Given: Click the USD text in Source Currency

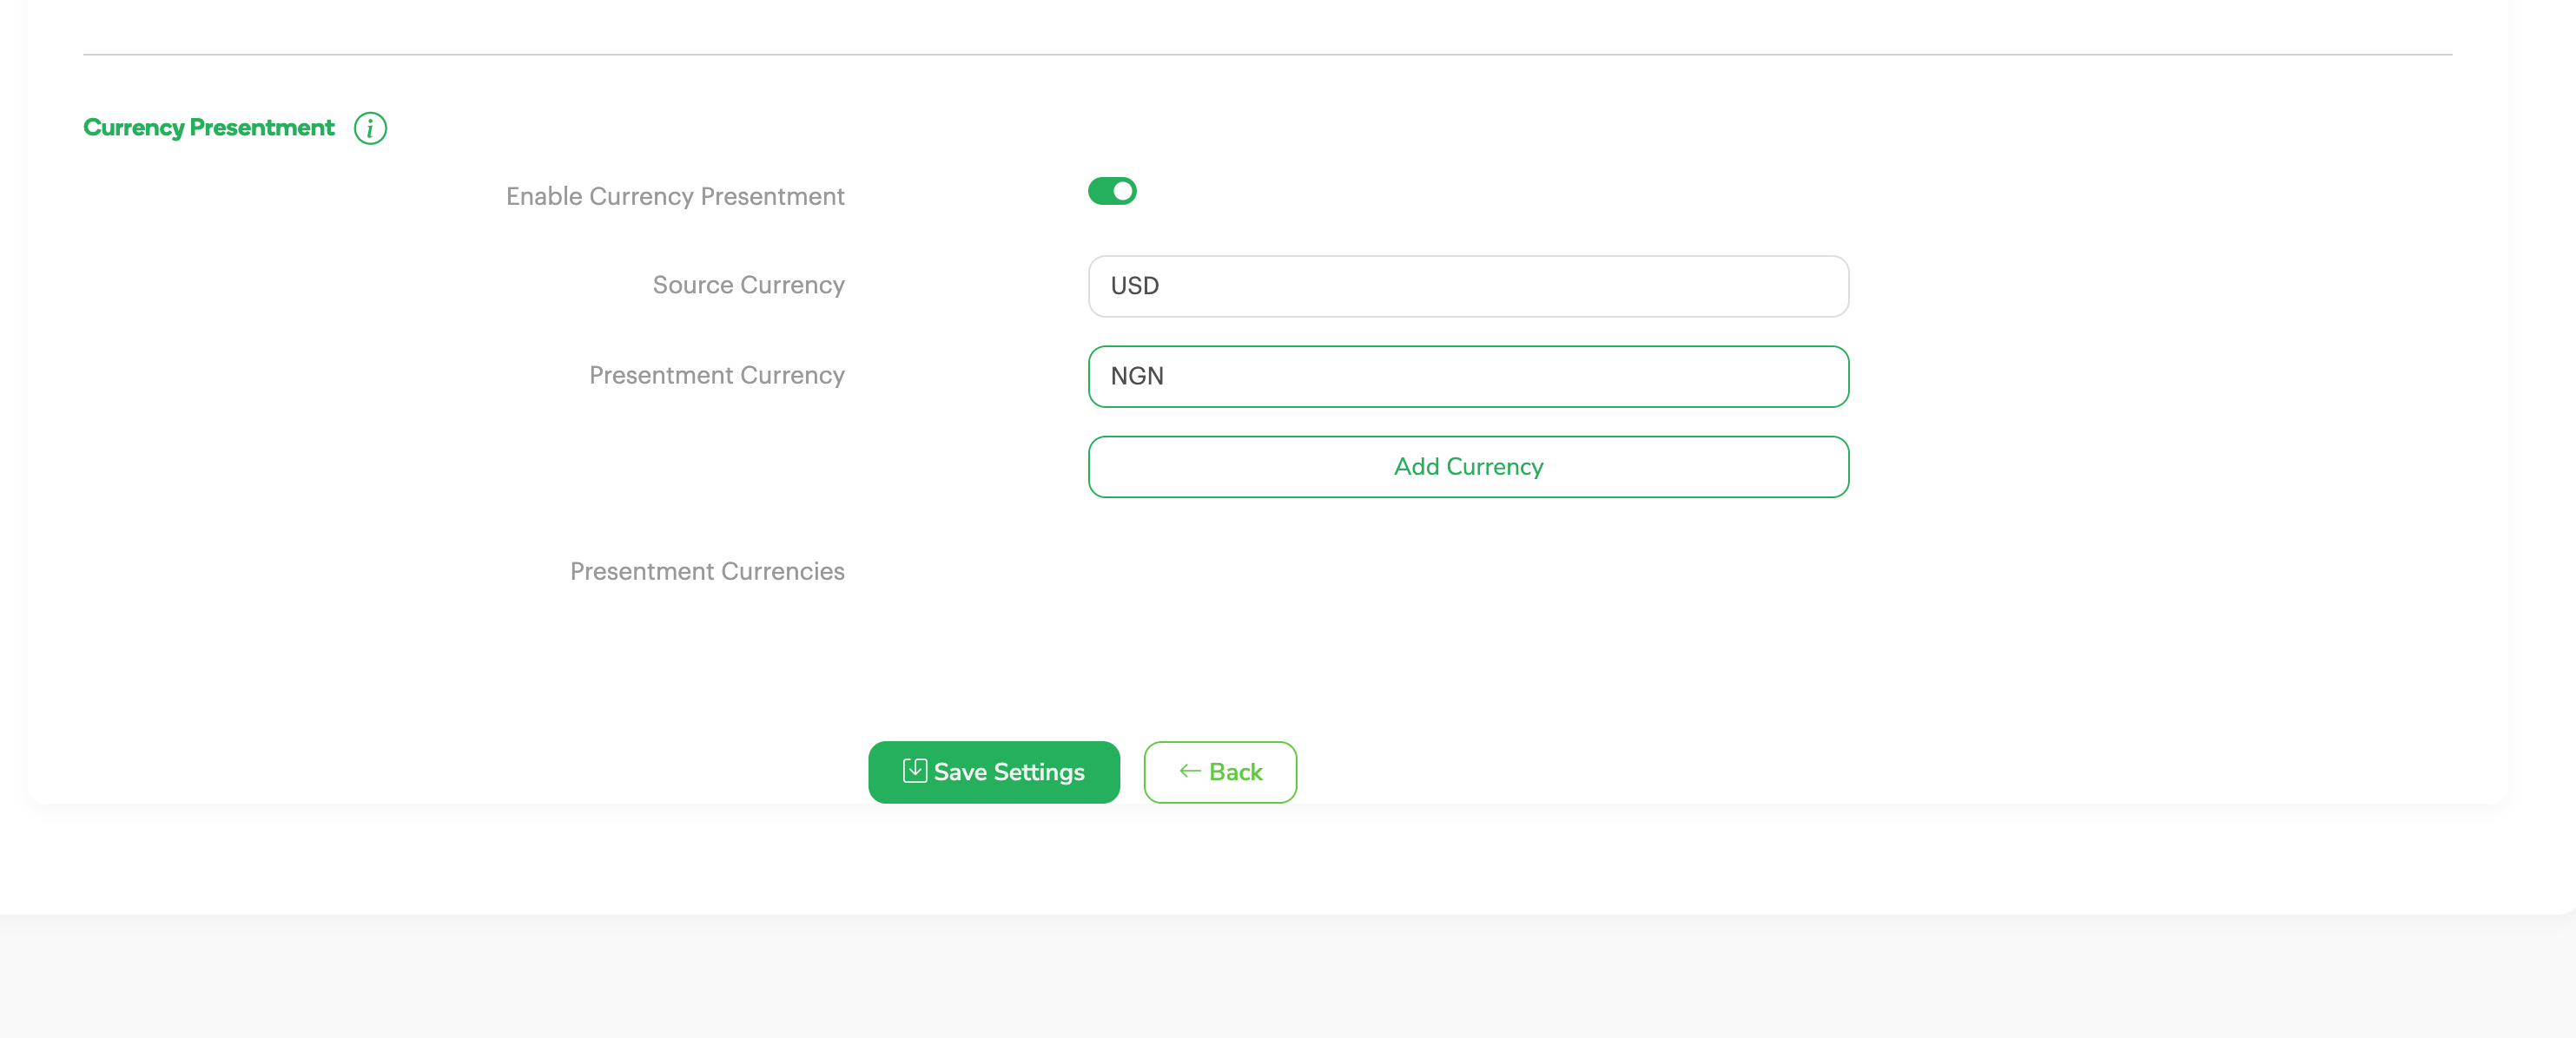Looking at the screenshot, I should point(1134,286).
